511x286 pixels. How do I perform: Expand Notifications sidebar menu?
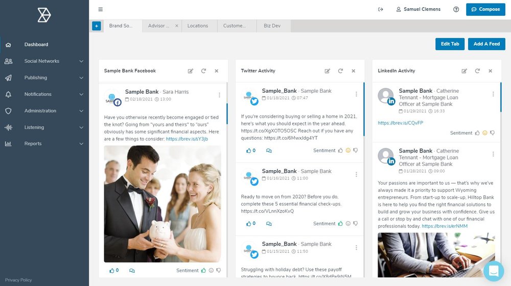pos(44,94)
